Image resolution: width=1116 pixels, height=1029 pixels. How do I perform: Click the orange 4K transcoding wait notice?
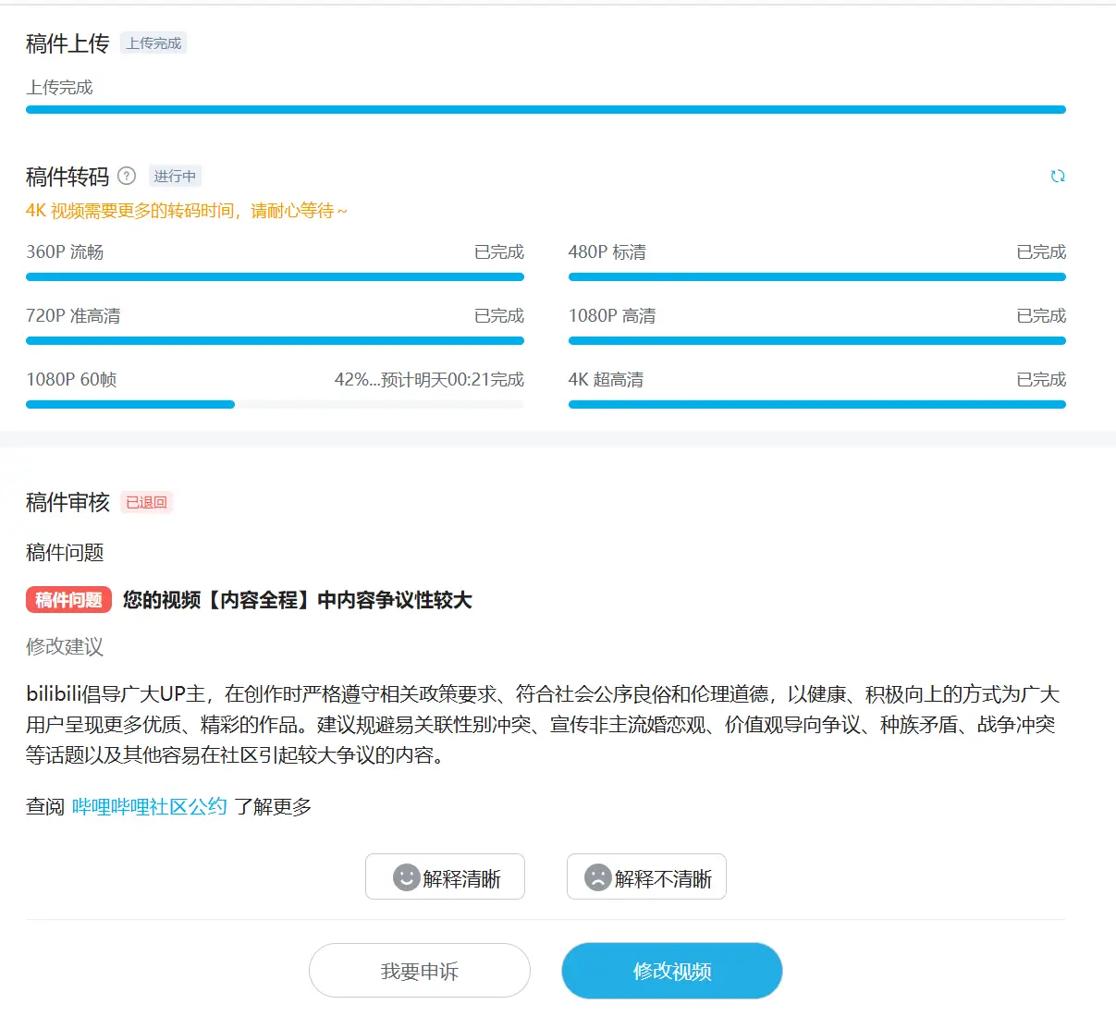click(x=187, y=211)
